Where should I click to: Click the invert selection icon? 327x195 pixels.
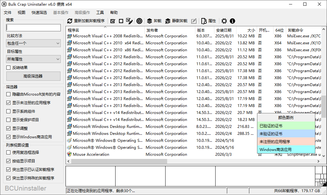point(129,21)
